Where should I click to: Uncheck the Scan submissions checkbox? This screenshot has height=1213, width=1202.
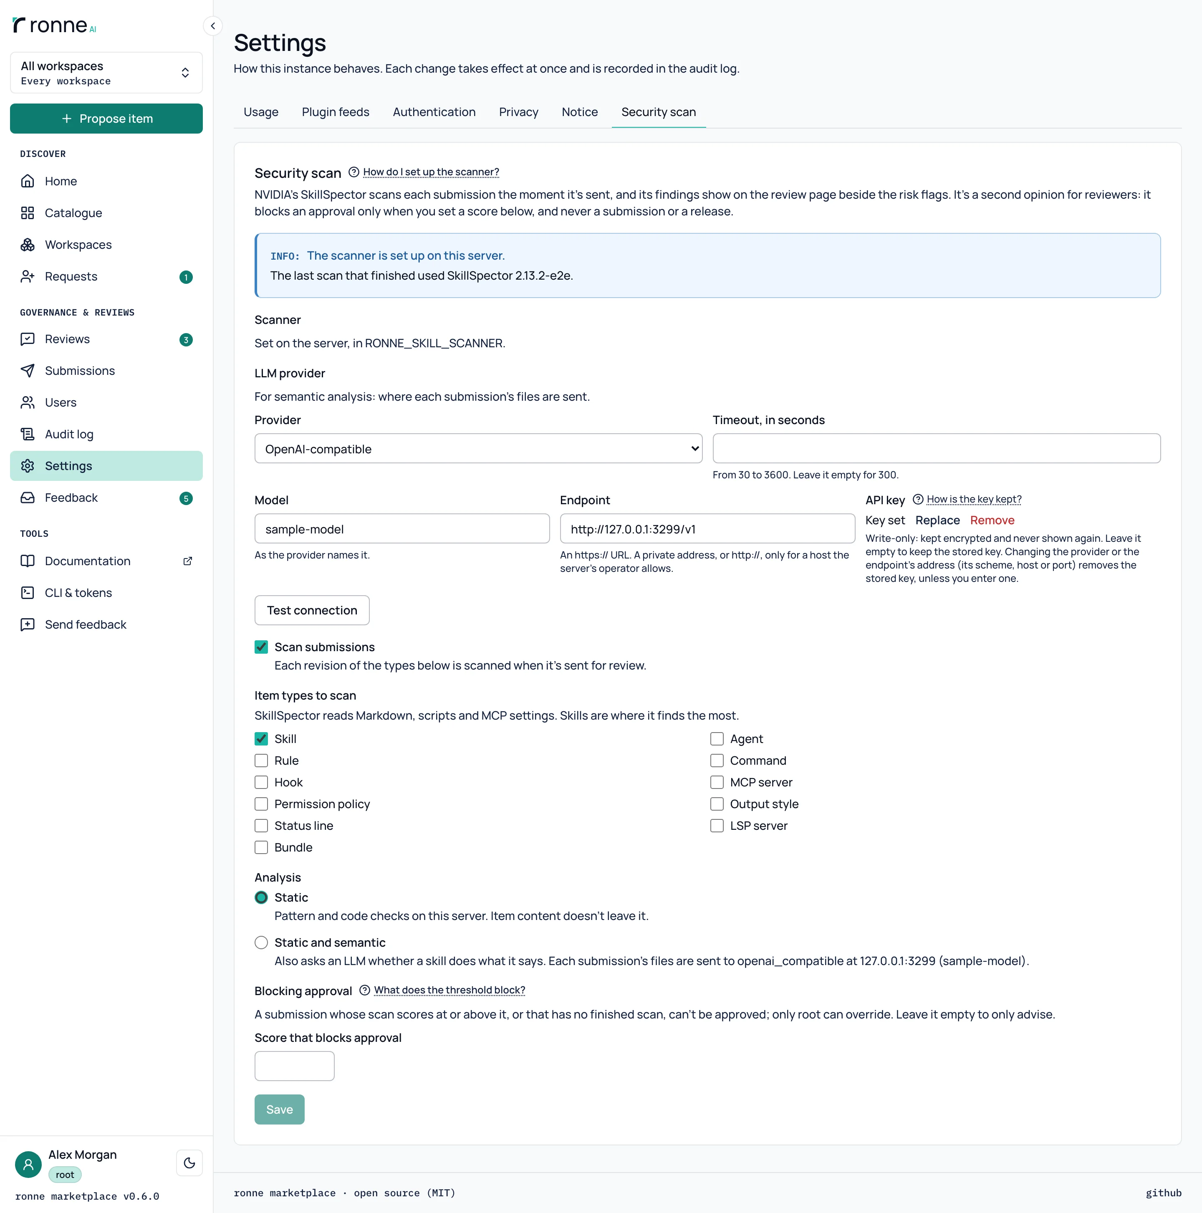click(261, 647)
